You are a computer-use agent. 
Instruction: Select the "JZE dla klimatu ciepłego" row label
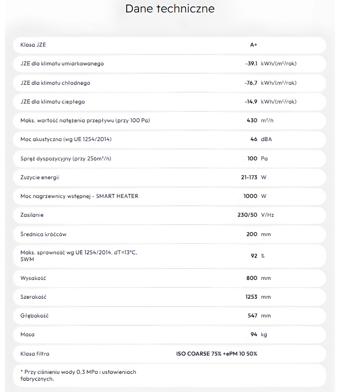[53, 102]
